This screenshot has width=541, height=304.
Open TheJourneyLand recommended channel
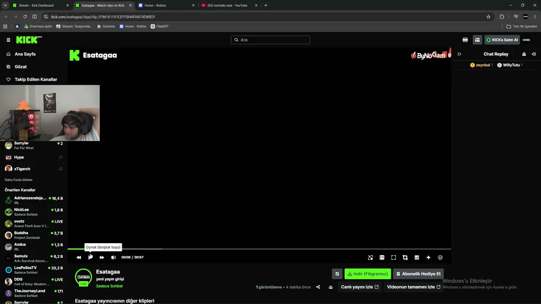(x=34, y=293)
